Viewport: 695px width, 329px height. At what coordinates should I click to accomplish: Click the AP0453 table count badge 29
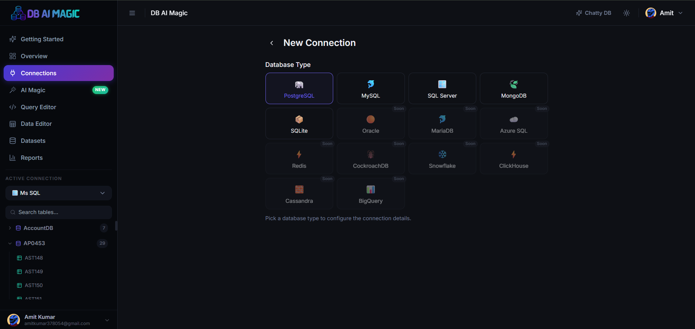point(102,243)
